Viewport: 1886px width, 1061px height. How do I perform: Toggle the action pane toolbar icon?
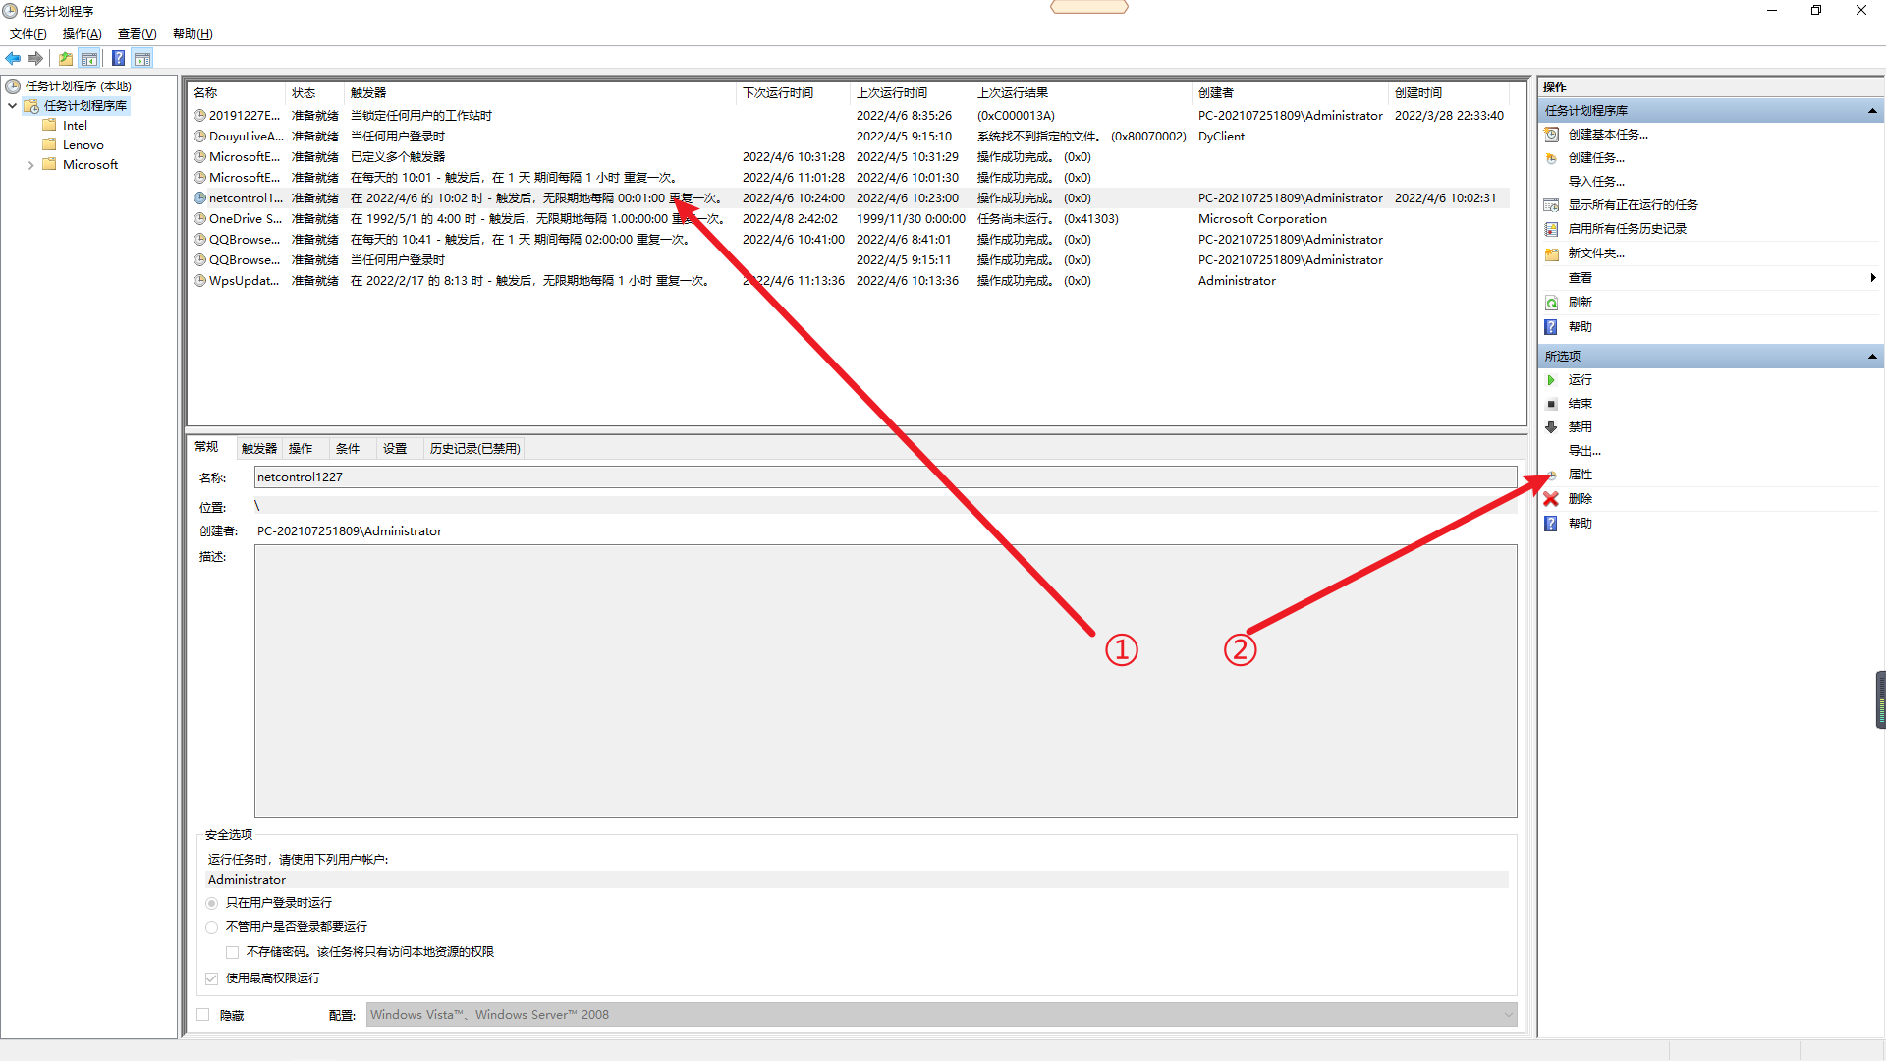click(142, 58)
